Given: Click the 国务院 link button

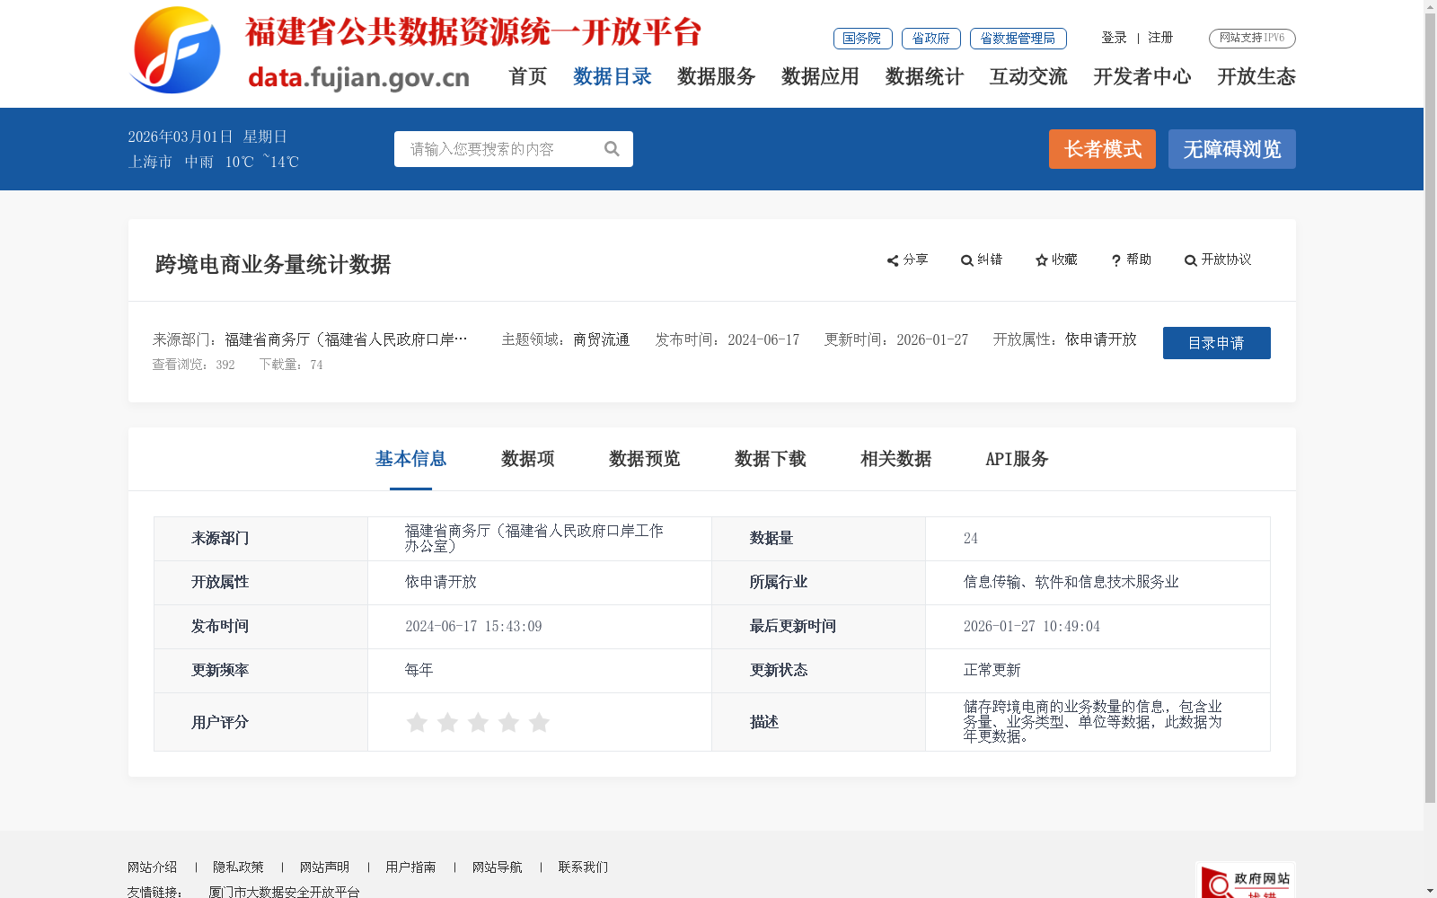Looking at the screenshot, I should (863, 39).
